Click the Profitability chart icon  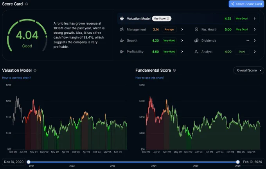coord(122,51)
